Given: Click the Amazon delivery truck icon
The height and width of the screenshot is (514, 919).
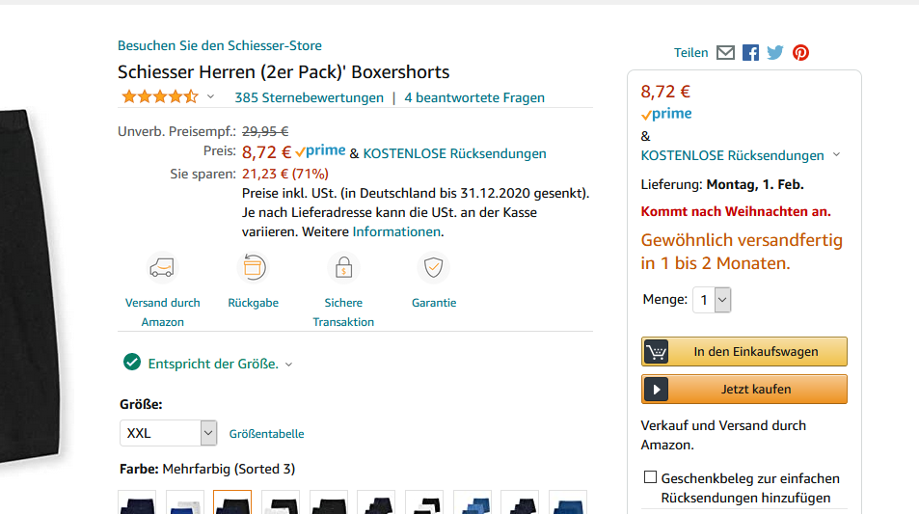Looking at the screenshot, I should pyautogui.click(x=162, y=267).
